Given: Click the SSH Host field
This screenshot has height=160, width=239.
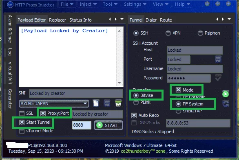Looking at the screenshot, I should (195, 50).
